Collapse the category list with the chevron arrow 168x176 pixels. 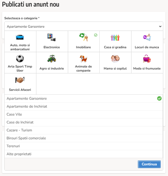click(160, 27)
